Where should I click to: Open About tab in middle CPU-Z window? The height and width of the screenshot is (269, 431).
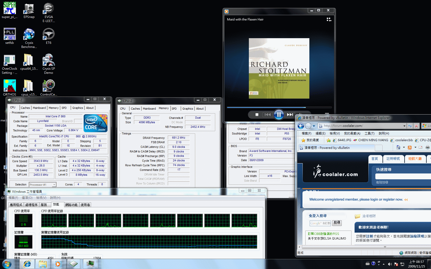click(x=200, y=109)
